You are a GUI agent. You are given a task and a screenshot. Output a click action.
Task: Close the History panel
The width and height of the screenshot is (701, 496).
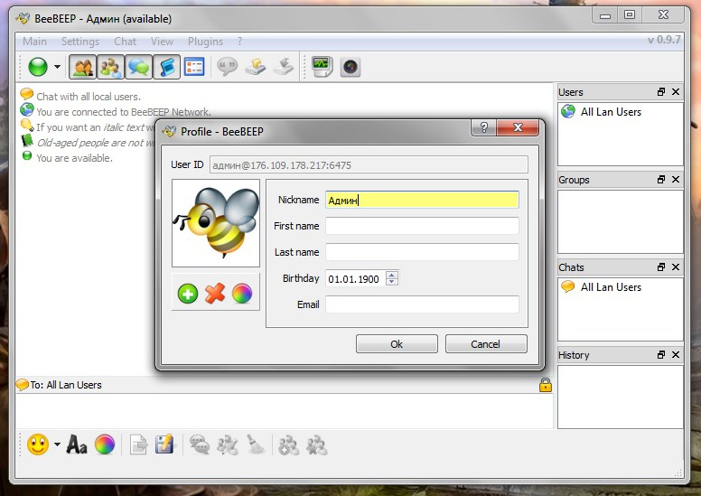click(x=676, y=355)
